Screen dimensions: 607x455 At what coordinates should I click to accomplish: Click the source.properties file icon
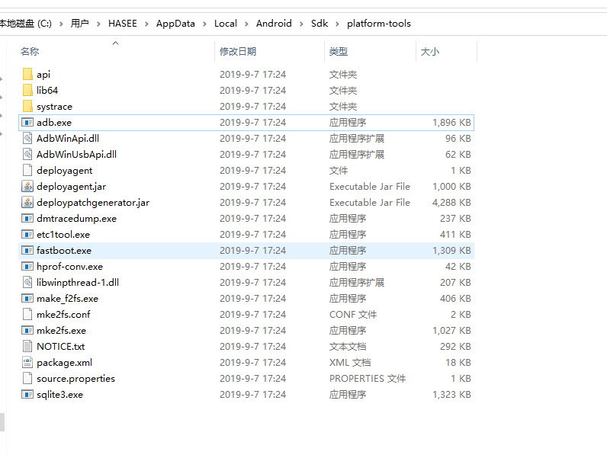coord(27,378)
